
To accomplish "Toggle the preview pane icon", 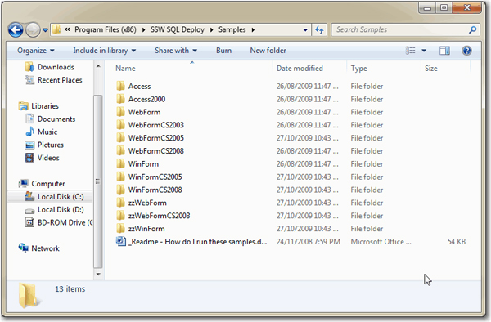I will [x=444, y=51].
